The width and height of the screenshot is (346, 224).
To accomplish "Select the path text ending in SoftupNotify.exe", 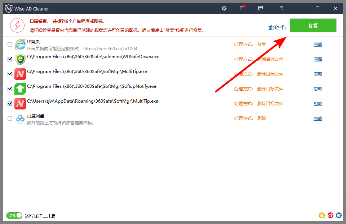I will pyautogui.click(x=92, y=86).
